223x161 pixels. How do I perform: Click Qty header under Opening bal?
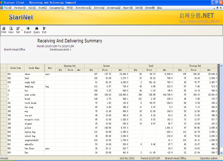(60, 70)
